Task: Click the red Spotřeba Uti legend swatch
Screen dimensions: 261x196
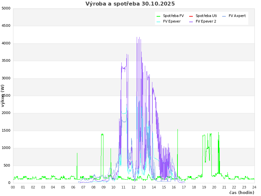Action: 191,16
